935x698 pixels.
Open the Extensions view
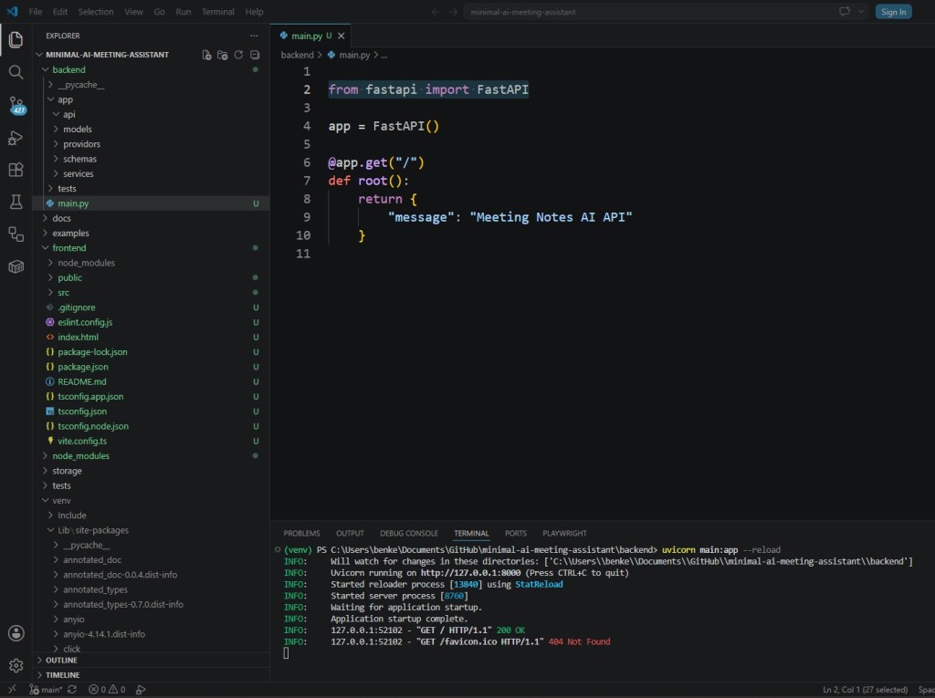[x=16, y=170]
